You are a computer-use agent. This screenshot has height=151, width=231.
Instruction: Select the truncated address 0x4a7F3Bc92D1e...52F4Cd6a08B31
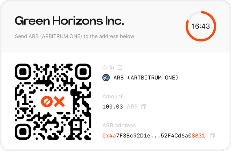154,136
